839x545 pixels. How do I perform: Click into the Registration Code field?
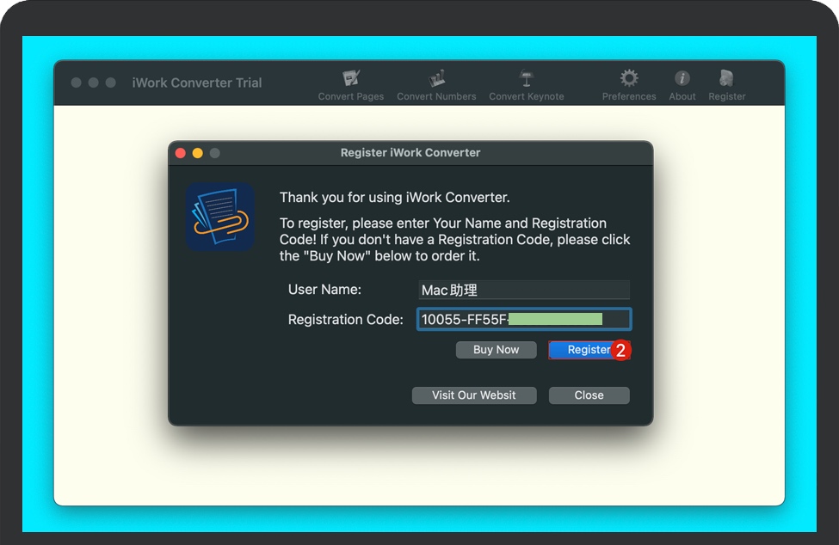[x=524, y=320]
